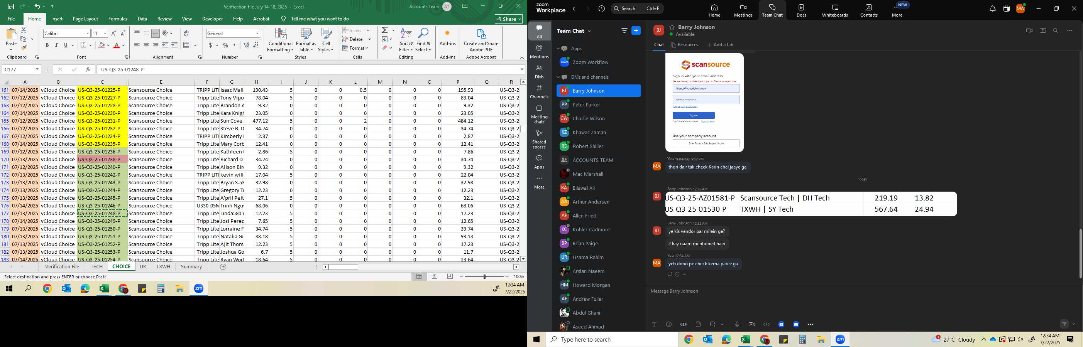Screen dimensions: 1083x347
Task: Open Shared spaces in the Zoom sidebar
Action: (540, 139)
